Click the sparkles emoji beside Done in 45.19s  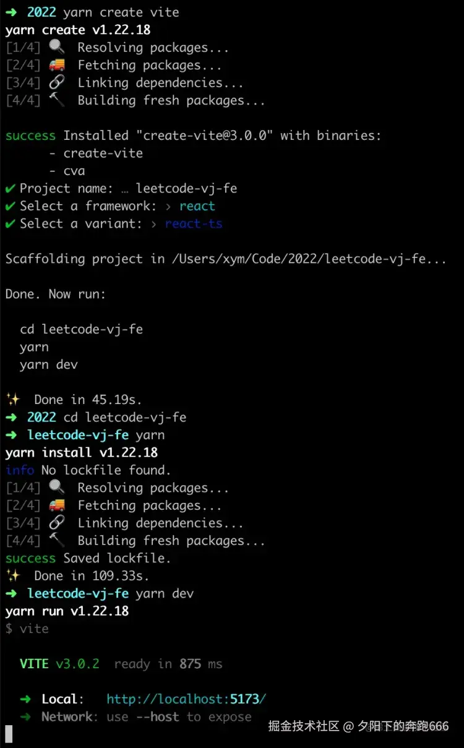click(x=13, y=400)
